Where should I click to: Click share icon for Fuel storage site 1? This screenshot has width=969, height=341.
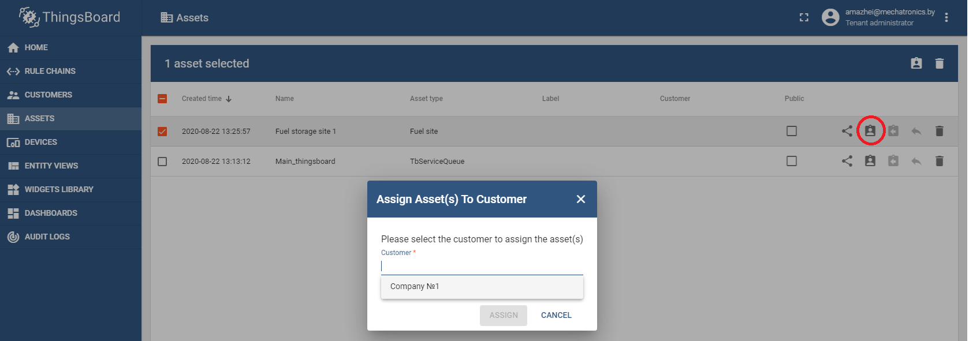click(847, 131)
